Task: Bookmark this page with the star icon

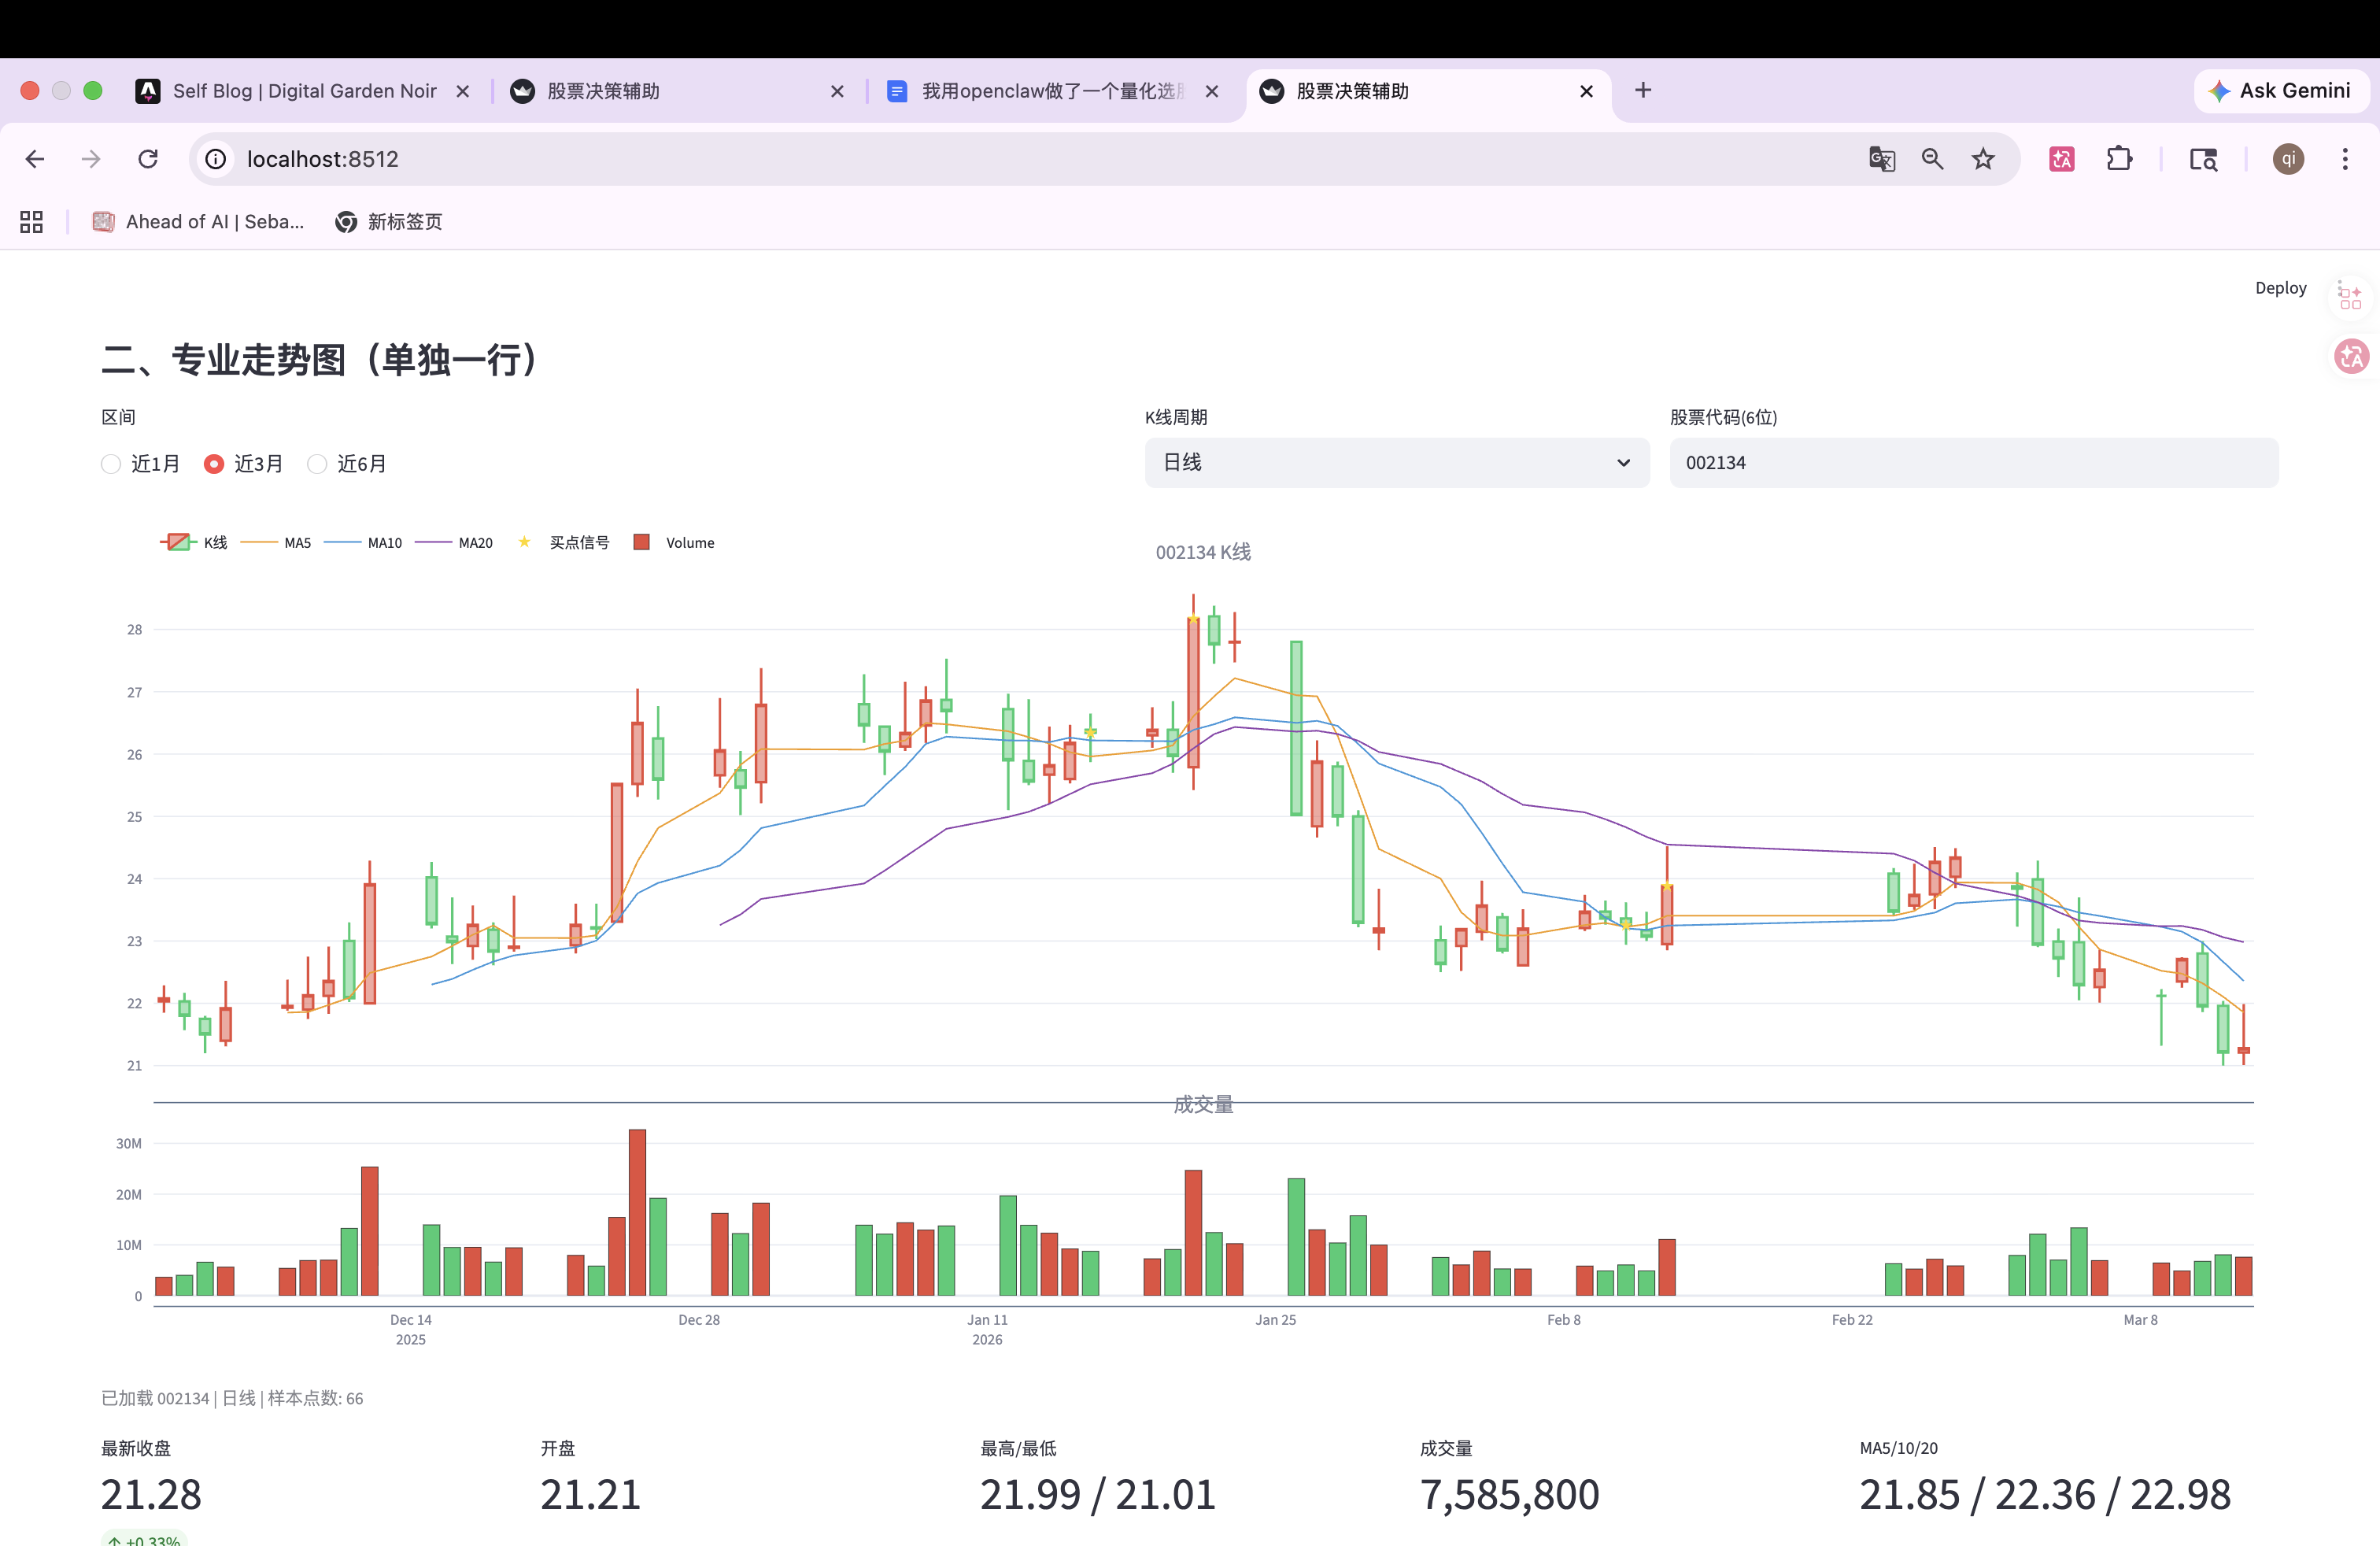Action: tap(1983, 159)
